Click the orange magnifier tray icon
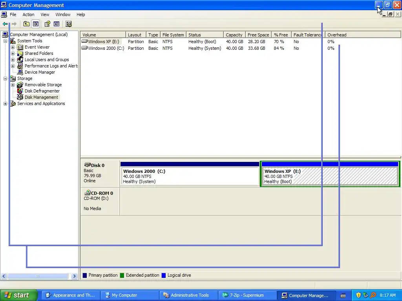The image size is (402, 301). 373,295
